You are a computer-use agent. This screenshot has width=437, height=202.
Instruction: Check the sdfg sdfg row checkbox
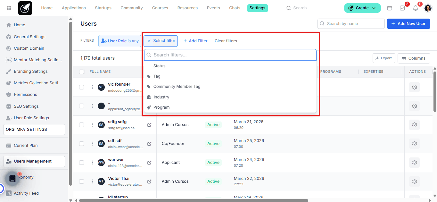pyautogui.click(x=82, y=125)
